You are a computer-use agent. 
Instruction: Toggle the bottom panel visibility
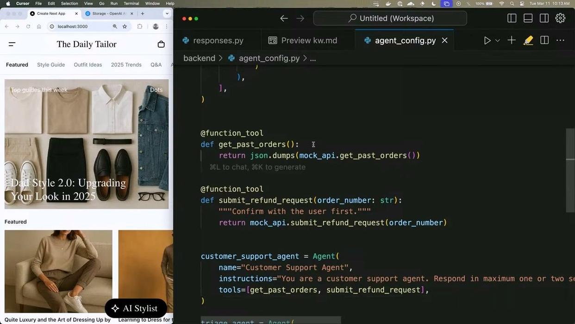[x=528, y=18]
